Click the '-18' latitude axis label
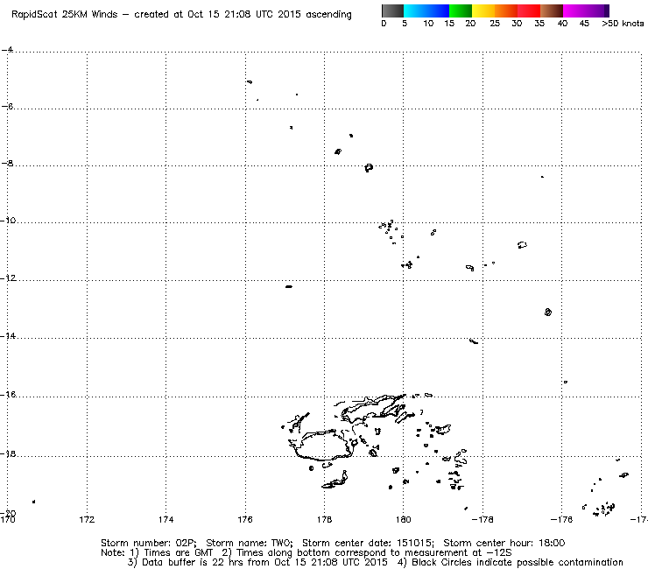The width and height of the screenshot is (648, 569). (x=8, y=453)
